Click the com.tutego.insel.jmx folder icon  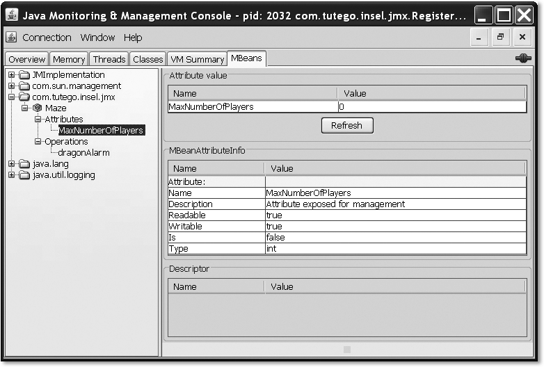click(x=24, y=97)
